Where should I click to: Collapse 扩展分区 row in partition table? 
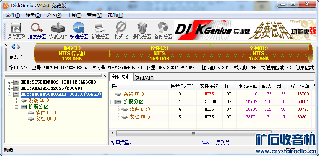[112, 102]
